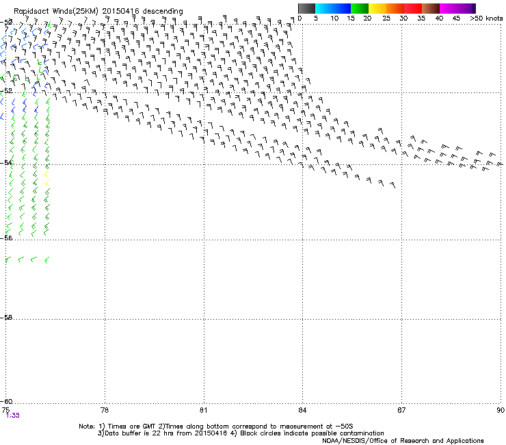Click the note line starting 'Note: 1) Times are GMT'

tap(216, 427)
